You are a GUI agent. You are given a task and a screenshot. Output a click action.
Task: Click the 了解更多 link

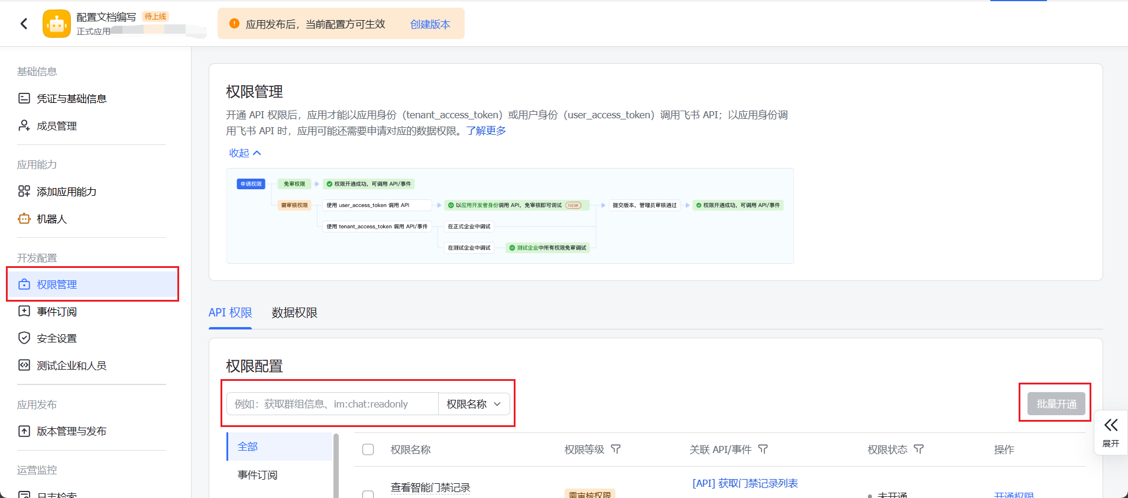click(486, 130)
